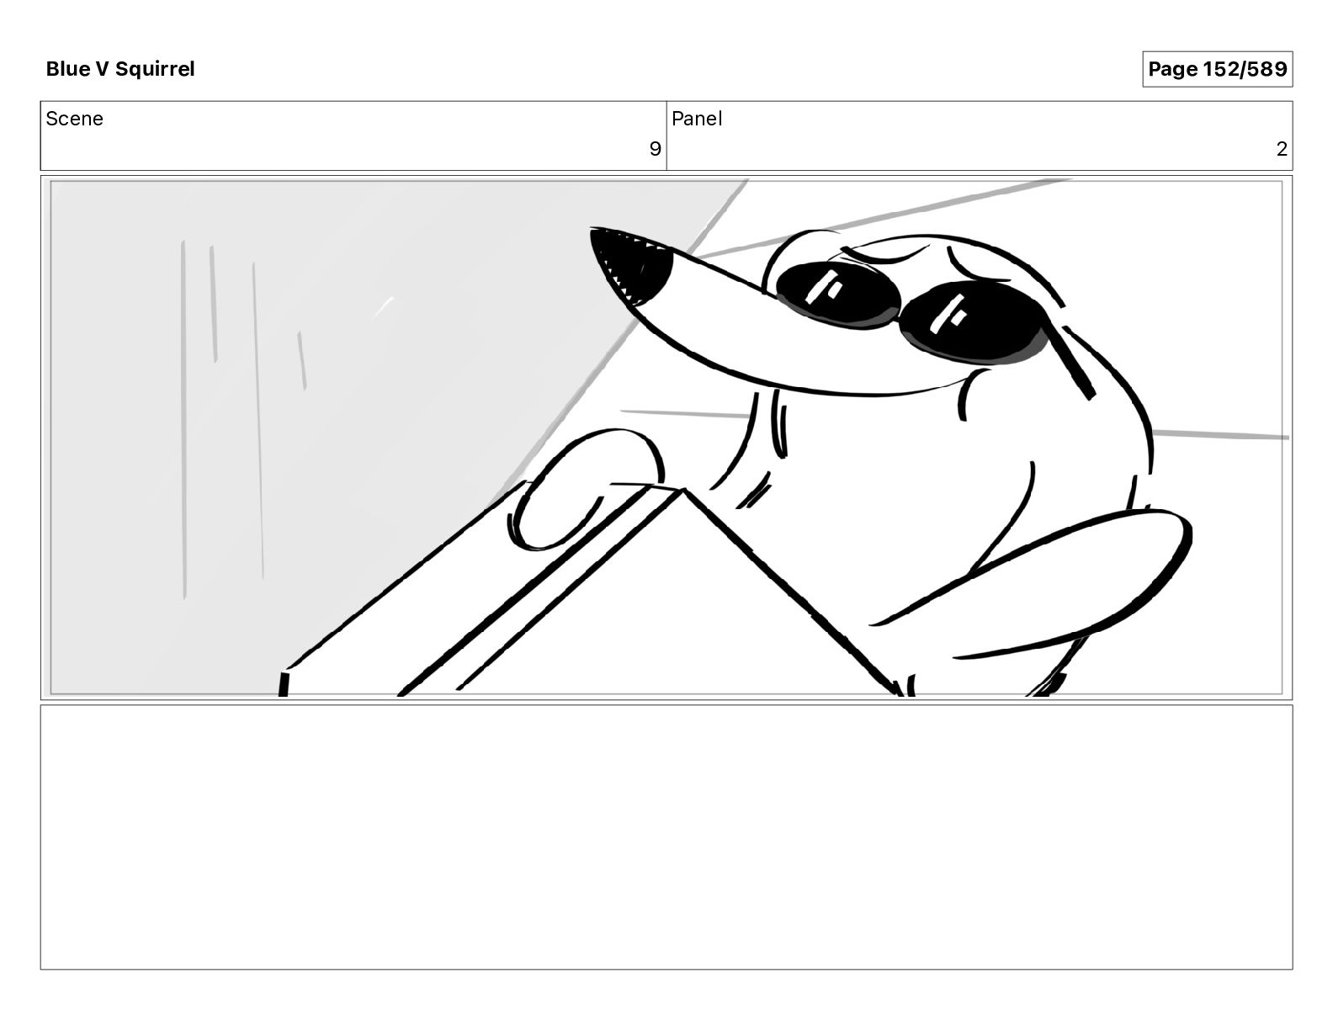The width and height of the screenshot is (1333, 1030).
Task: Click the storyboard panel drawing
Action: click(x=666, y=438)
